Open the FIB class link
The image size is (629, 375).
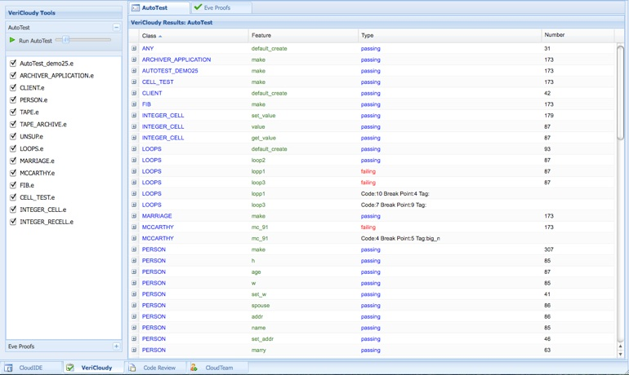pos(146,104)
